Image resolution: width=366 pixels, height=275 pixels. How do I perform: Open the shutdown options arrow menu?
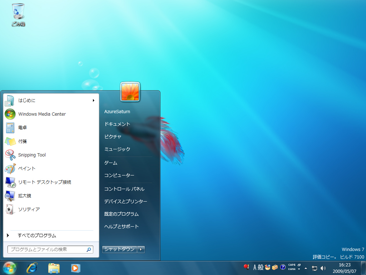[x=141, y=249]
